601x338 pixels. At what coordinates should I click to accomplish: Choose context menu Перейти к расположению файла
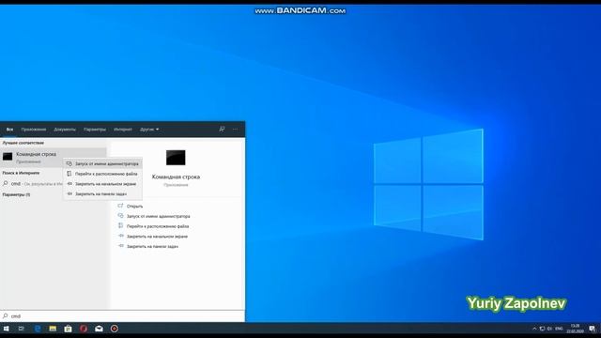click(102, 174)
